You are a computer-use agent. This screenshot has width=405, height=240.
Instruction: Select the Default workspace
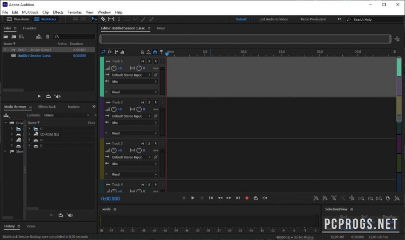tap(241, 19)
